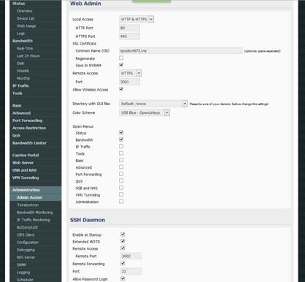This screenshot has width=305, height=282.
Task: Collapse the Administration menu section
Action: point(26,190)
